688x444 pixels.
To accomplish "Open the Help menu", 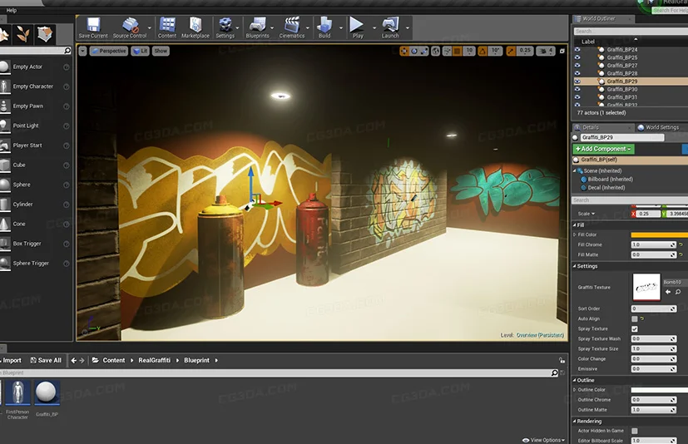I will pos(12,10).
